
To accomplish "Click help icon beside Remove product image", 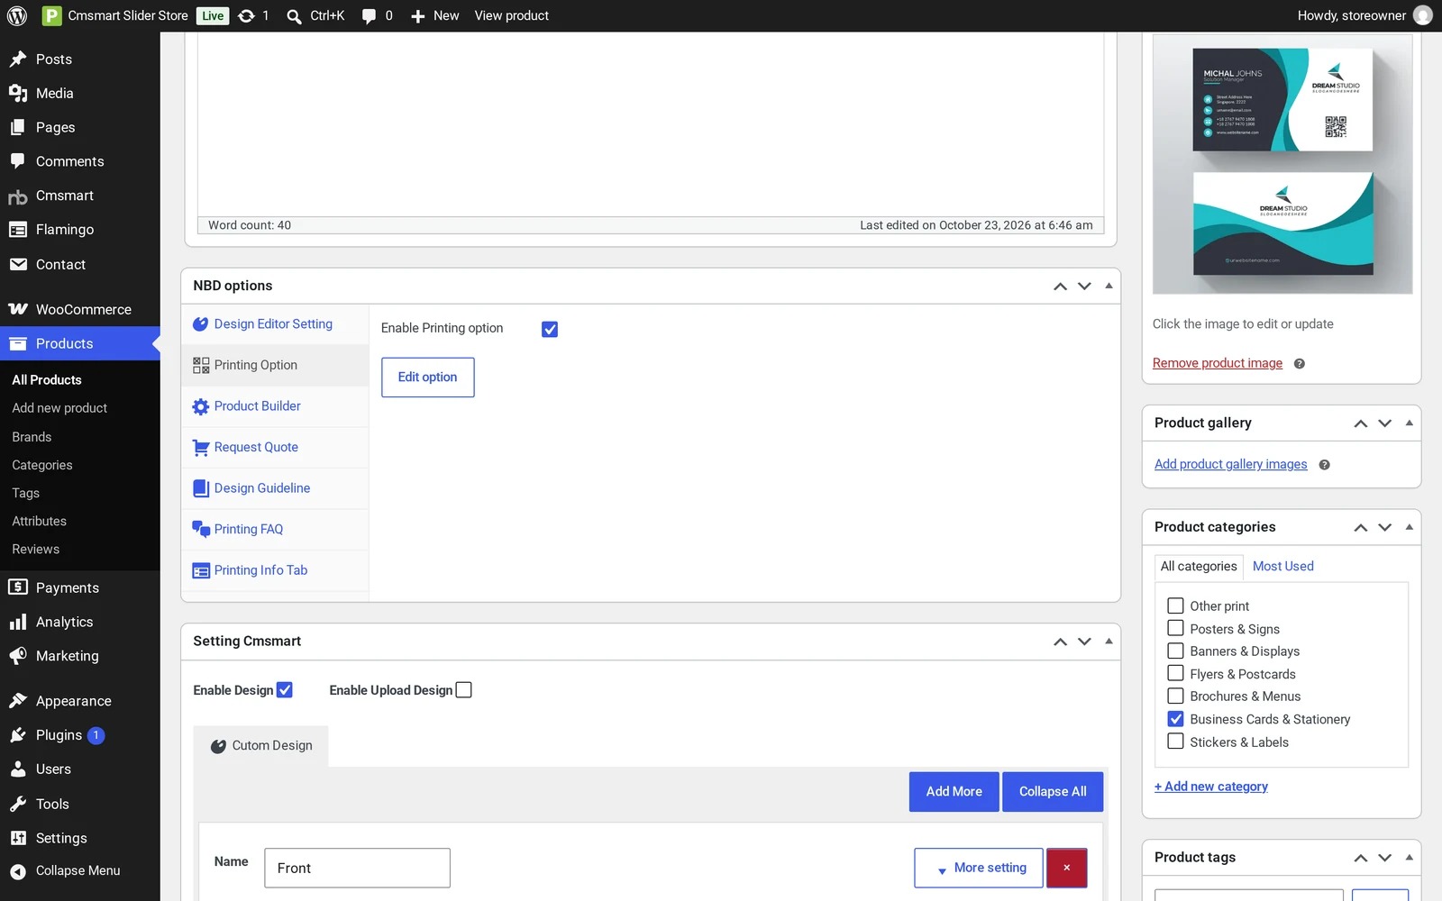I will tap(1299, 364).
